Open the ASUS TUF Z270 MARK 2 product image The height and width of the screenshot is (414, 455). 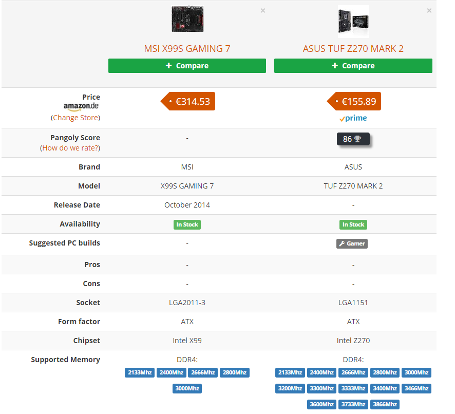[x=353, y=22]
